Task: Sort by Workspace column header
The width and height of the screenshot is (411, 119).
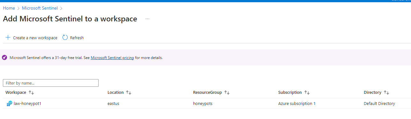Action: coord(16,93)
